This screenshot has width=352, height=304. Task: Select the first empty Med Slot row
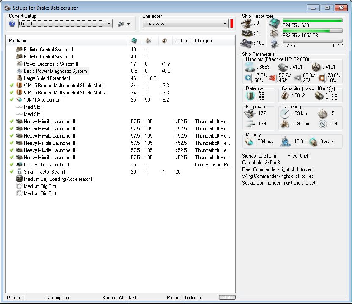pyautogui.click(x=121, y=107)
